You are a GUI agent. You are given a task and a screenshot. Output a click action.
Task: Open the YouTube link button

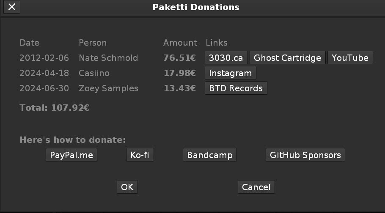tap(350, 58)
